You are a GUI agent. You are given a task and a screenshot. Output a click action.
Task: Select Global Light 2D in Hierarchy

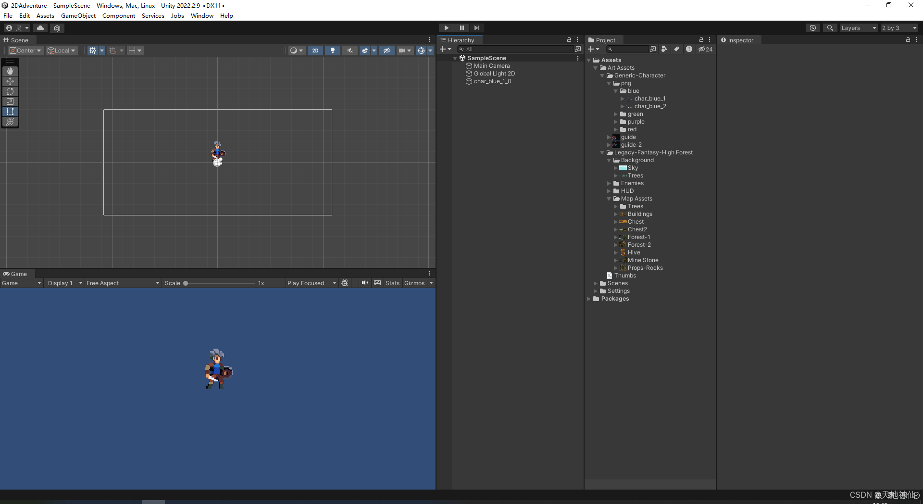coord(494,74)
